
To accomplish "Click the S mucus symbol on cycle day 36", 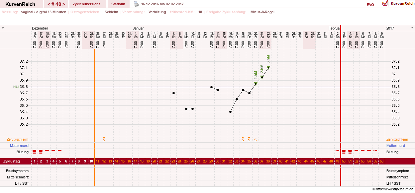I will (256, 140).
